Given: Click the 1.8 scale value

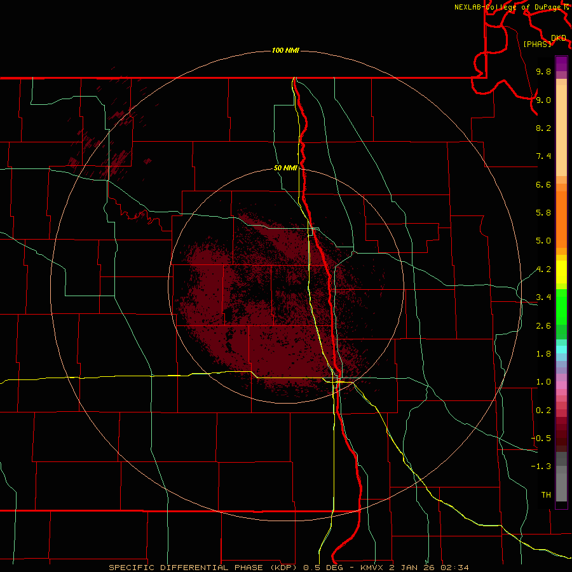Looking at the screenshot, I should (543, 354).
